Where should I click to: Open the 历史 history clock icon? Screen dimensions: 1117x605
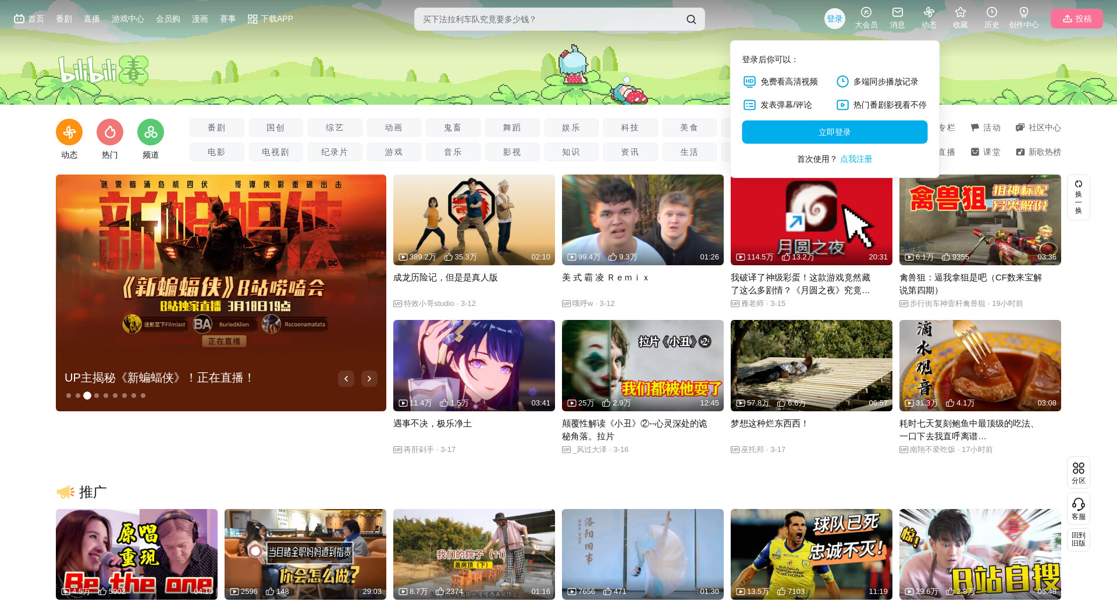tap(992, 12)
